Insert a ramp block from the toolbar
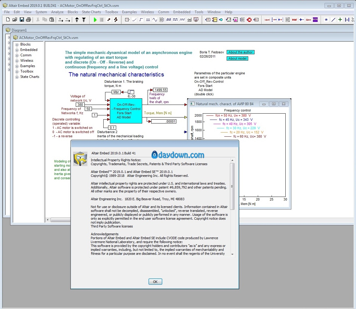Image resolution: width=356 pixels, height=309 pixels. [x=134, y=20]
